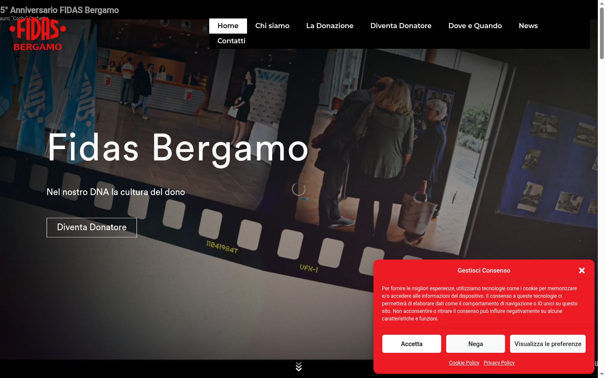Go to the La Donazione page
This screenshot has width=605, height=378.
(330, 26)
